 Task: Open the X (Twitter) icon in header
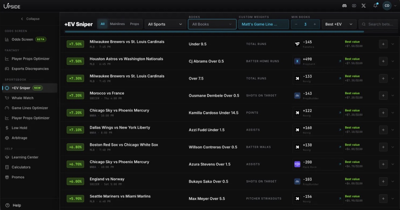tap(364, 6)
